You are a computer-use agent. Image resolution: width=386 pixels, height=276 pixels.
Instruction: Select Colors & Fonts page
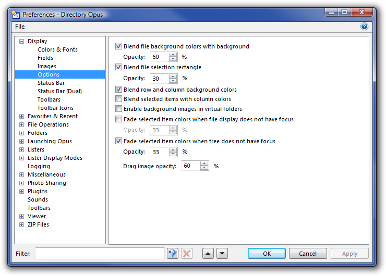pyautogui.click(x=57, y=49)
